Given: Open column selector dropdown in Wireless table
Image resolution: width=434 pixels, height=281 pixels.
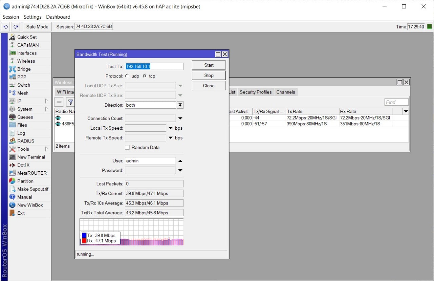Looking at the screenshot, I should [406, 111].
